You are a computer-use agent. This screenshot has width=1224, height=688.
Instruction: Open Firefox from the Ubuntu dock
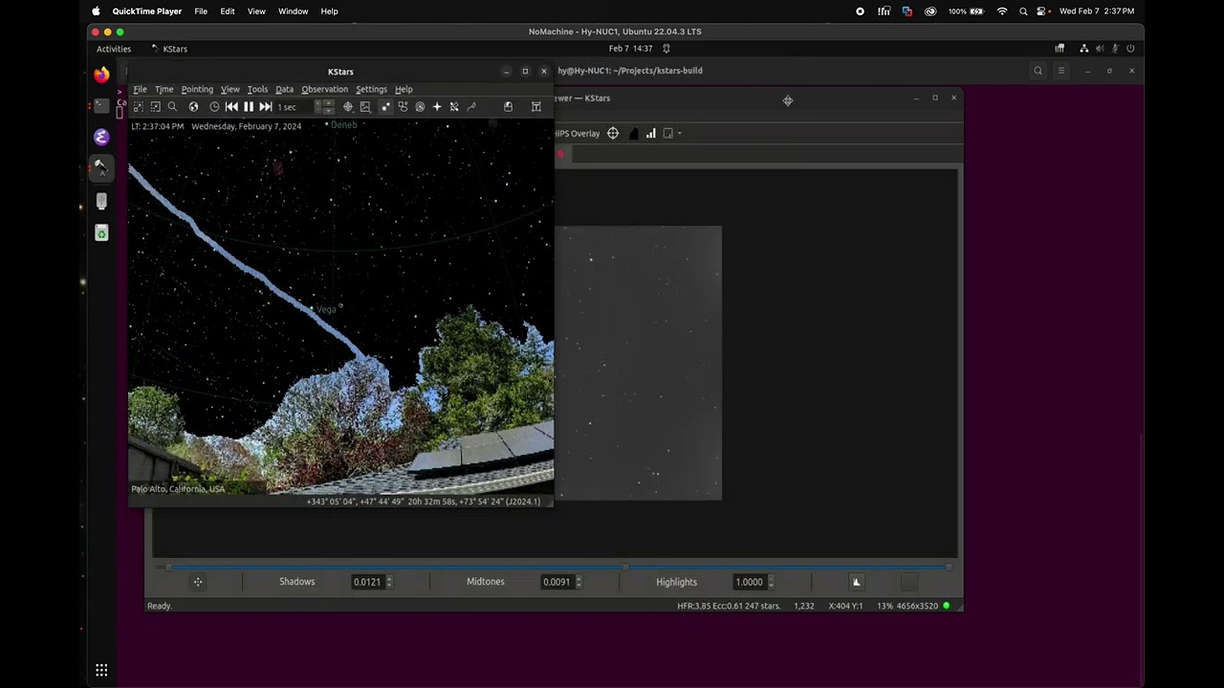point(101,75)
